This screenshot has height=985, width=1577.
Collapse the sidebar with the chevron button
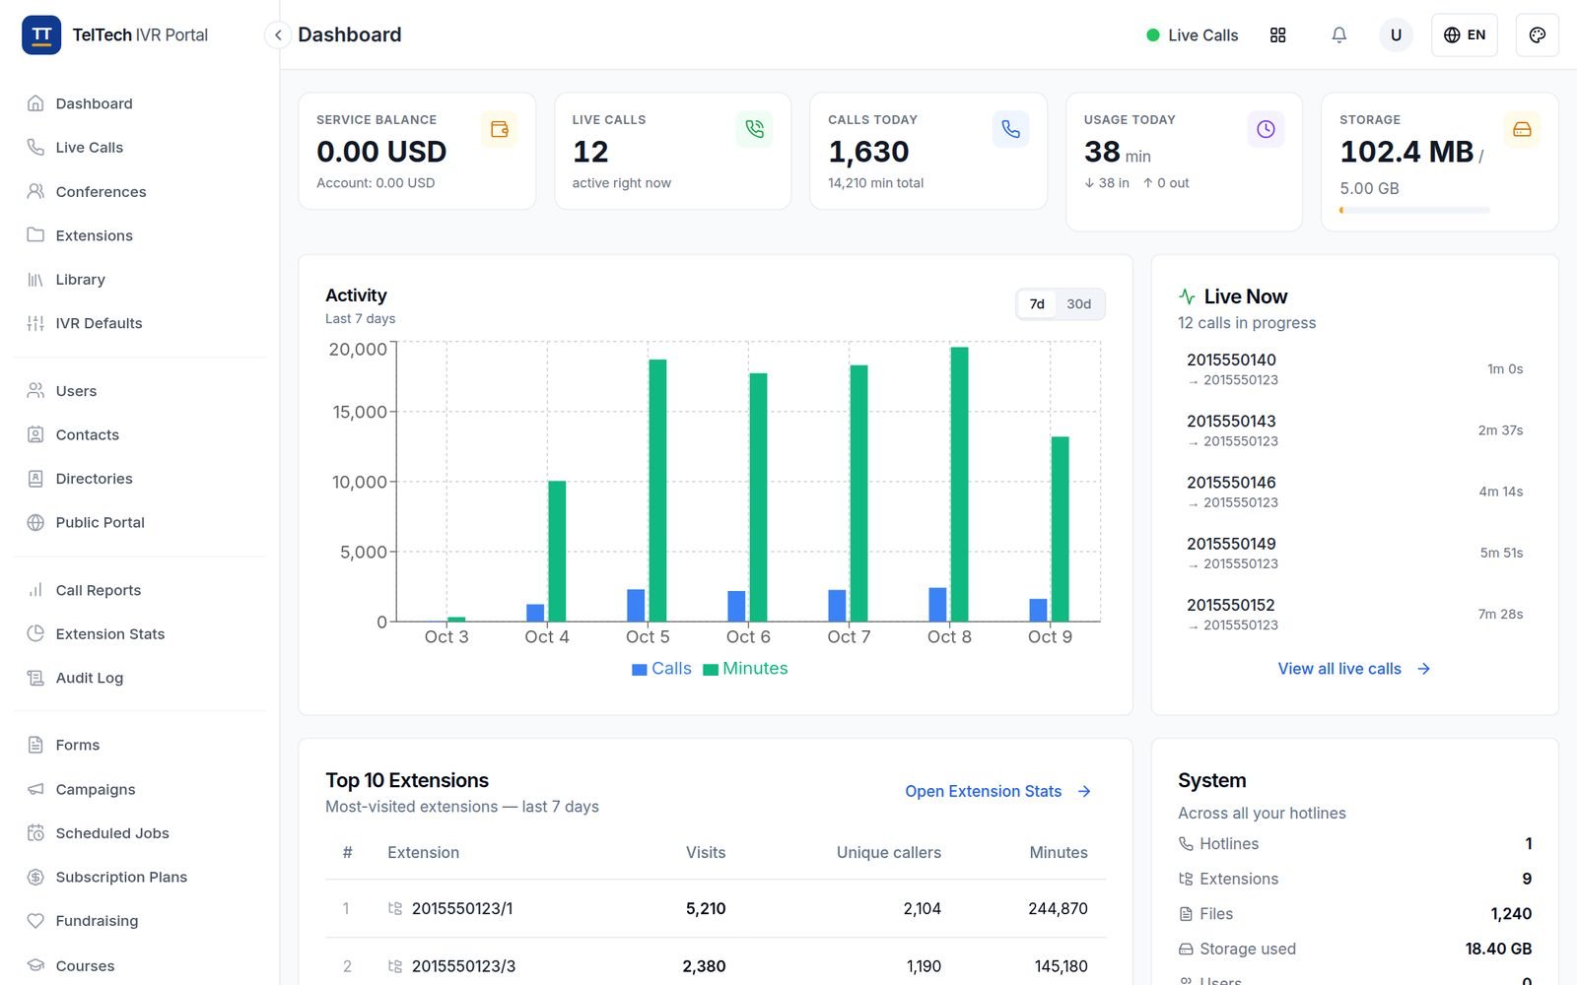point(278,35)
